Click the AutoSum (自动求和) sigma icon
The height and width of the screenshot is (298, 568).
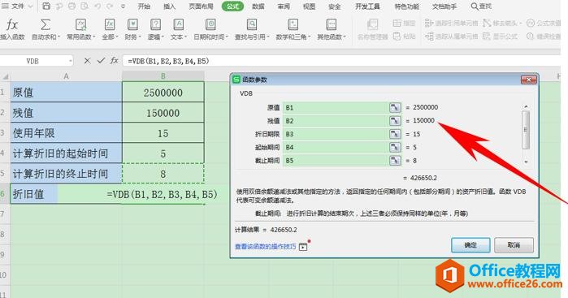[46, 25]
